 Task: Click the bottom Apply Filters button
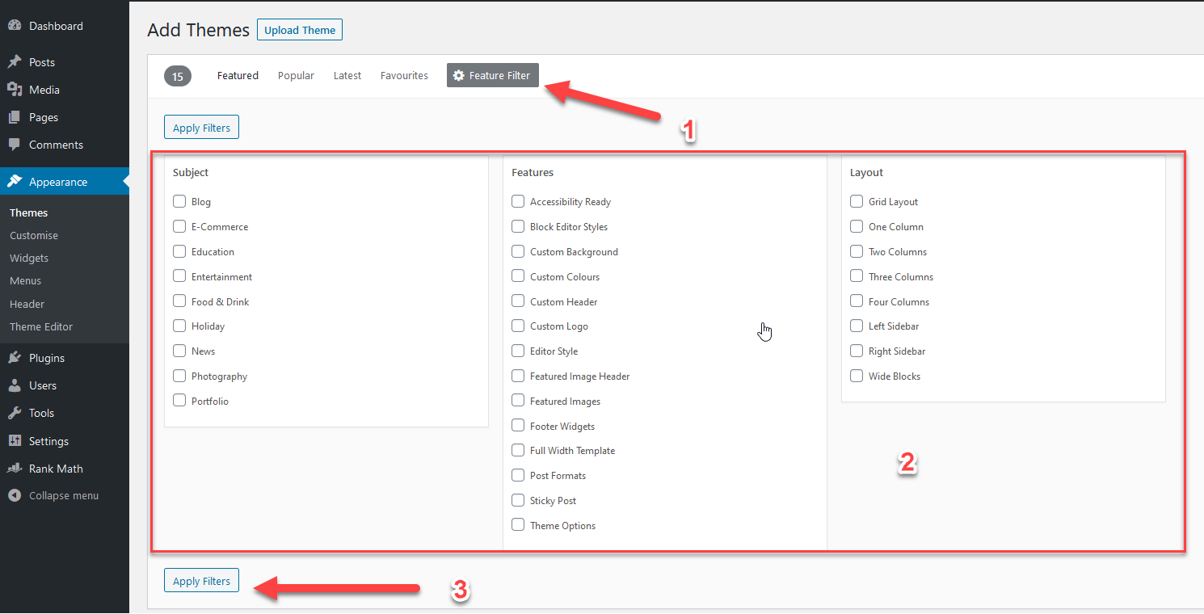coord(201,581)
